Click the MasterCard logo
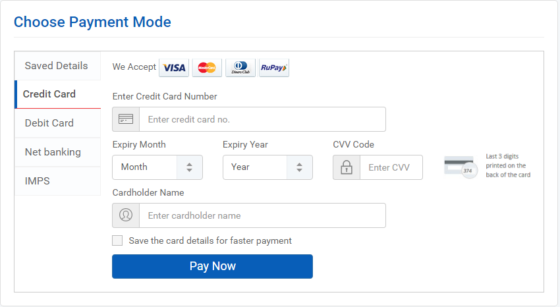Screen dimensions: 560x307 [207, 67]
